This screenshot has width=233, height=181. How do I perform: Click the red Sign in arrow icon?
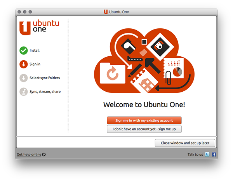pyautogui.click(x=23, y=64)
